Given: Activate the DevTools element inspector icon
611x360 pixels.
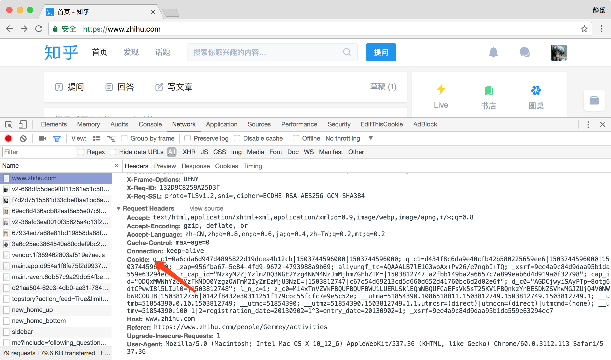Looking at the screenshot, I should (9, 125).
